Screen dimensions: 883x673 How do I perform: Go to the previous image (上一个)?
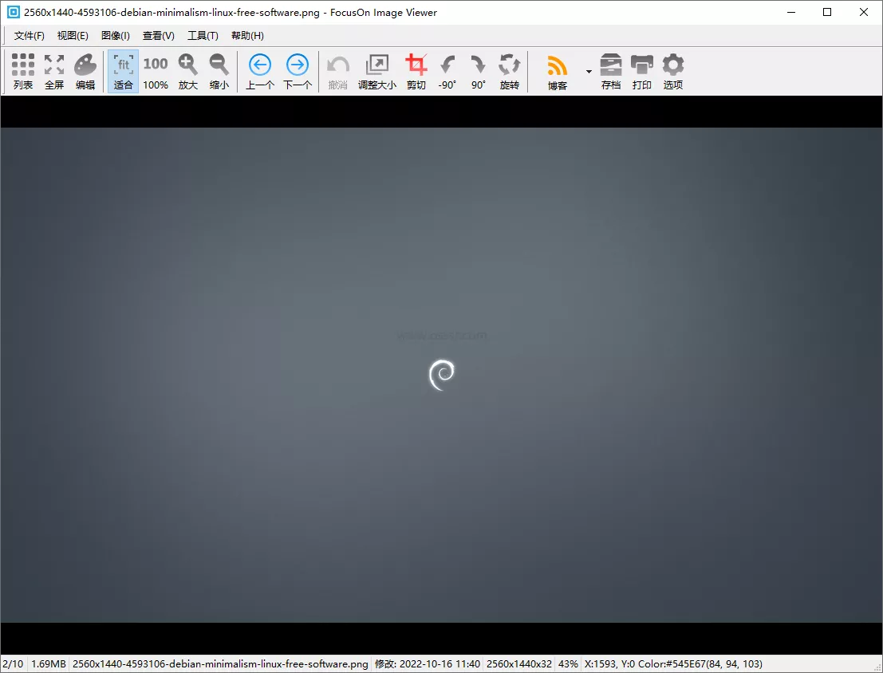tap(259, 72)
